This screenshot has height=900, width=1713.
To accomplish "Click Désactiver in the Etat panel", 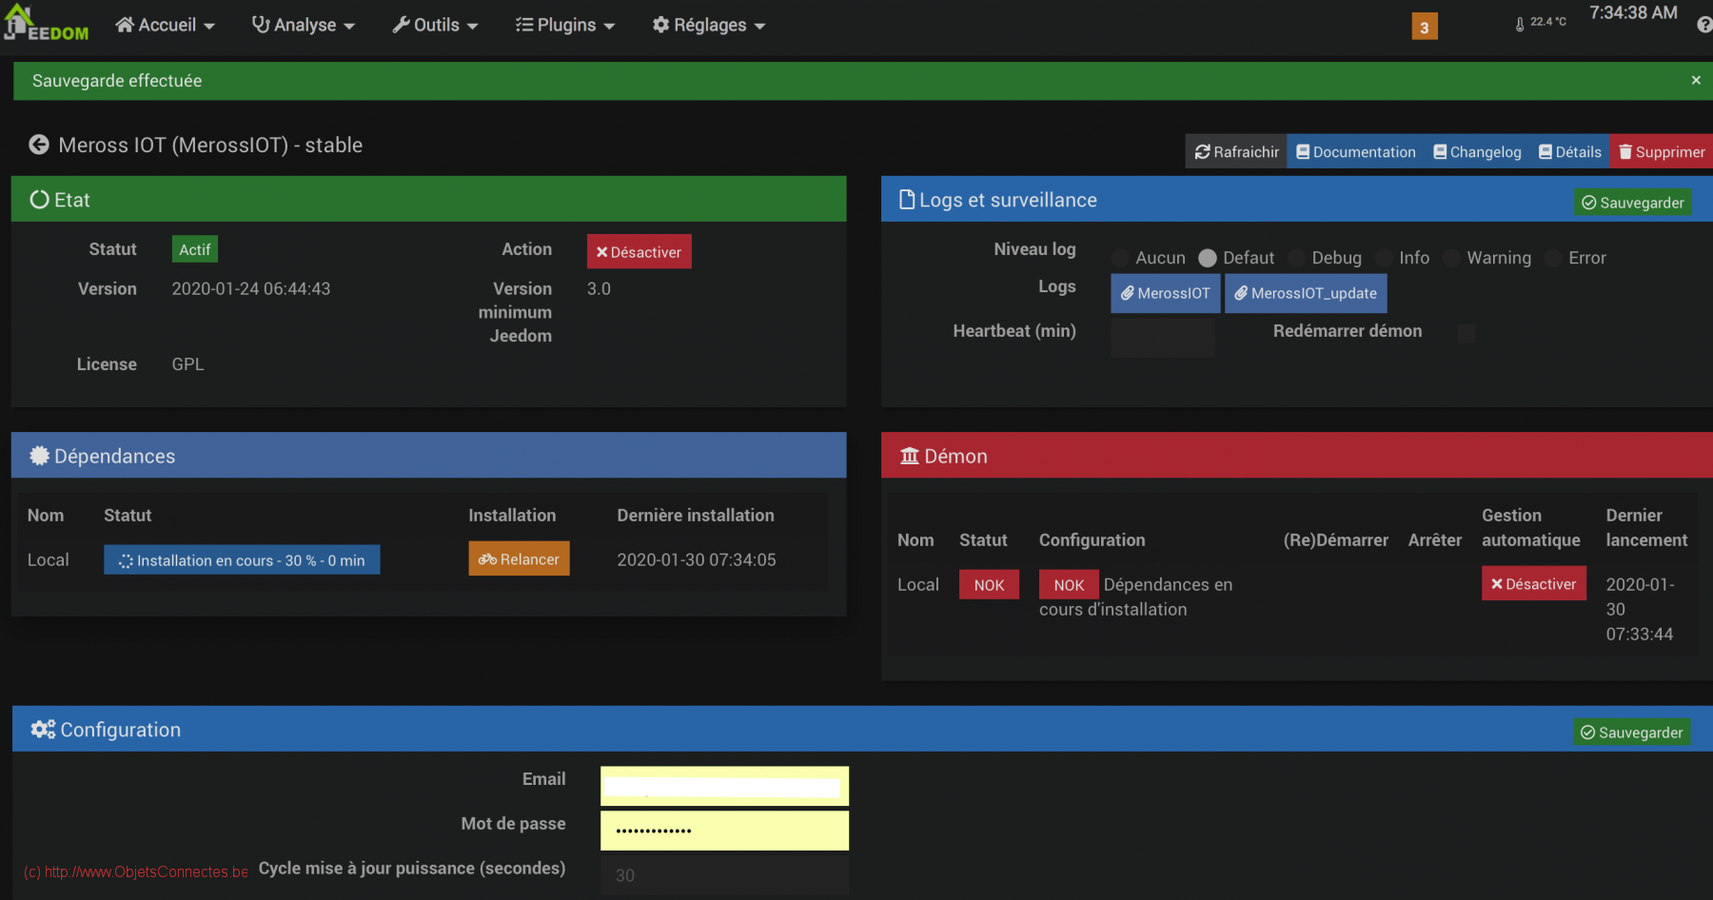I will pyautogui.click(x=639, y=252).
